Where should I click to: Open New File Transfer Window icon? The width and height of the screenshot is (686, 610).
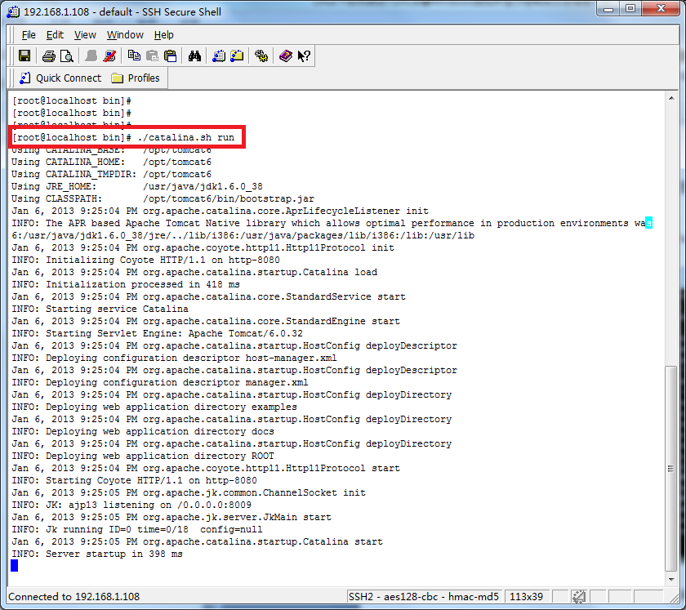point(237,56)
